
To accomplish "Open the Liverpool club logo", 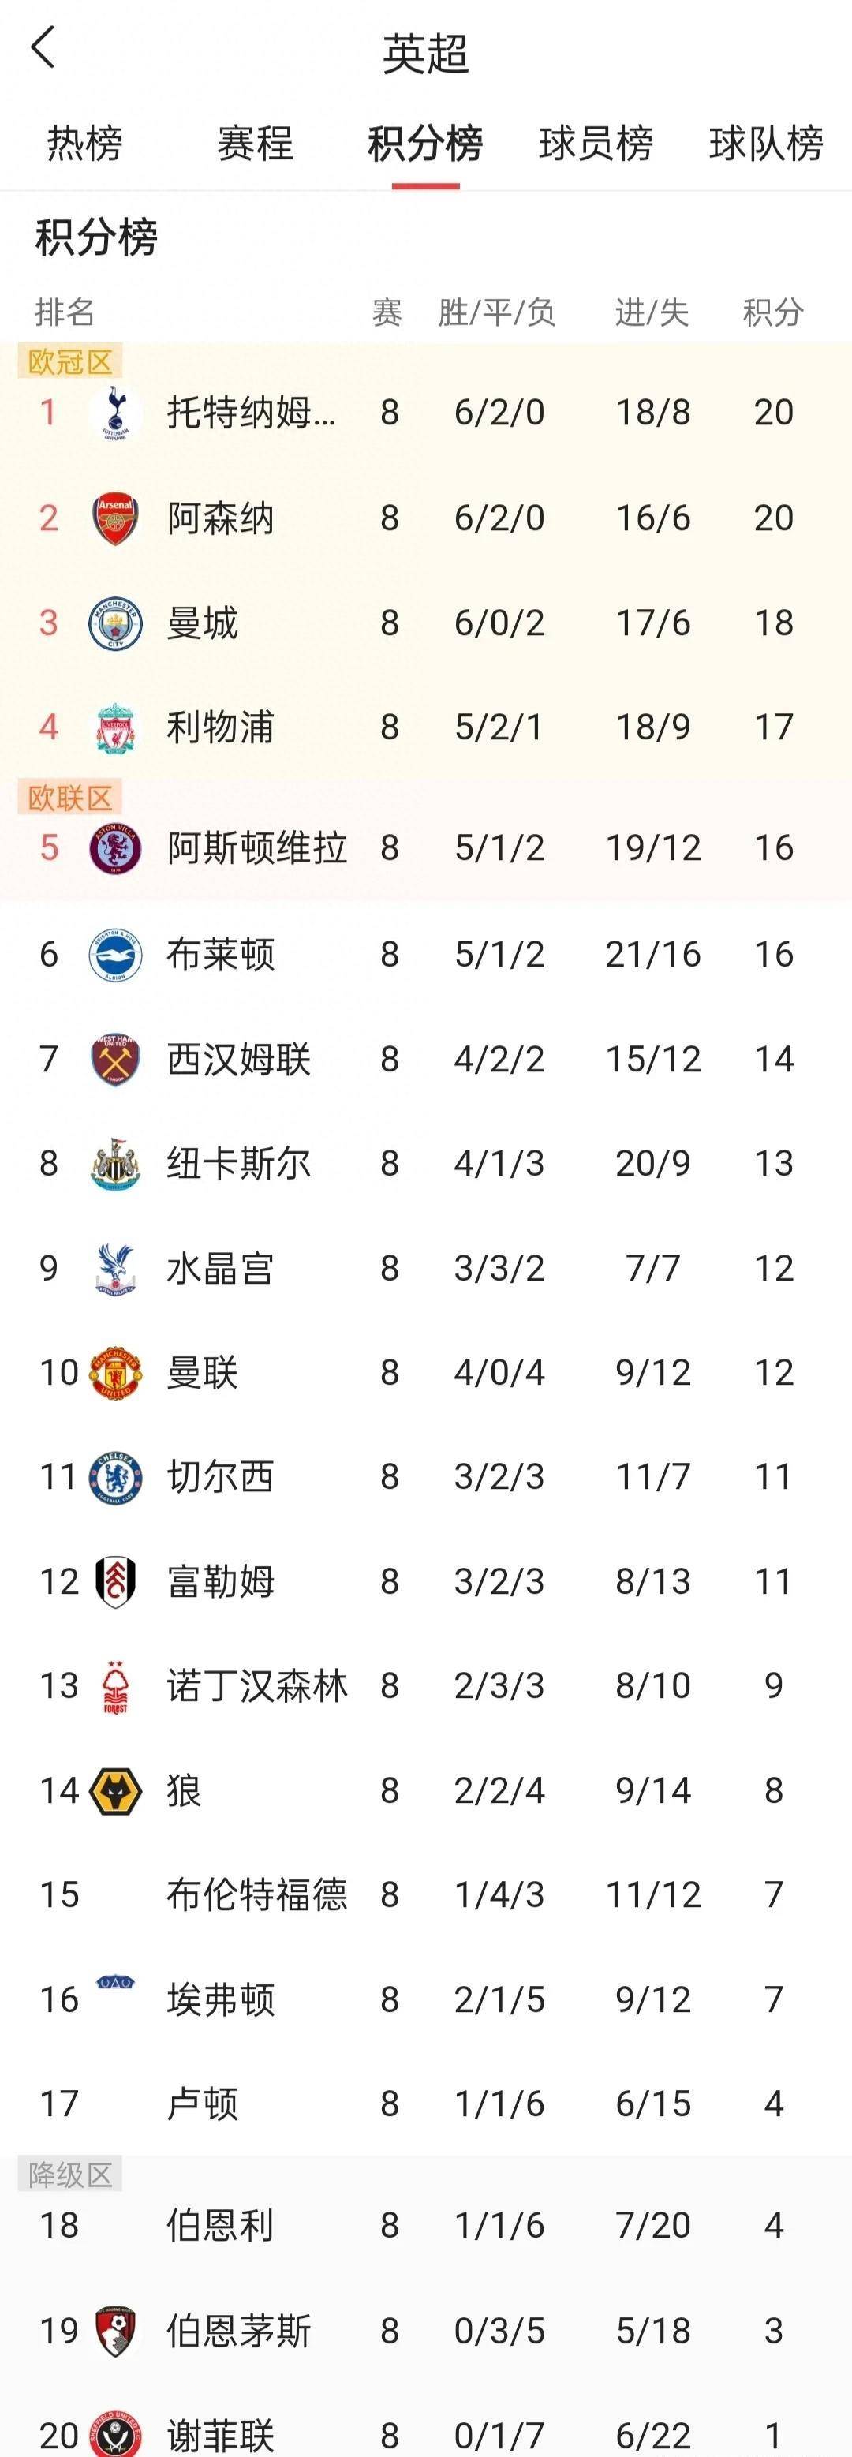I will (x=115, y=727).
